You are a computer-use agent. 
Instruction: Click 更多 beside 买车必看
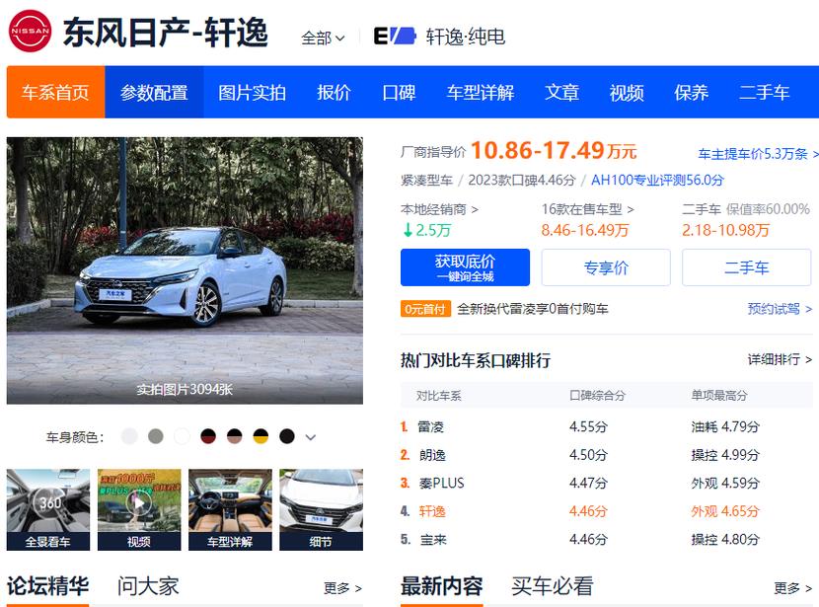click(x=793, y=588)
